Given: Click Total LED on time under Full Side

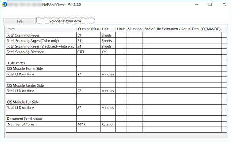Looking at the screenshot, I should [x=20, y=107].
